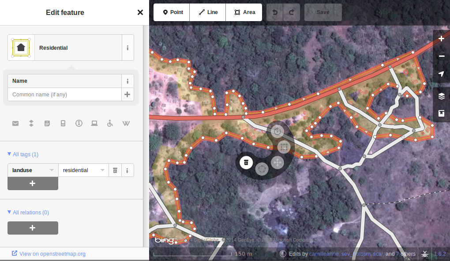Click the geolocate arrow icon

[x=441, y=74]
